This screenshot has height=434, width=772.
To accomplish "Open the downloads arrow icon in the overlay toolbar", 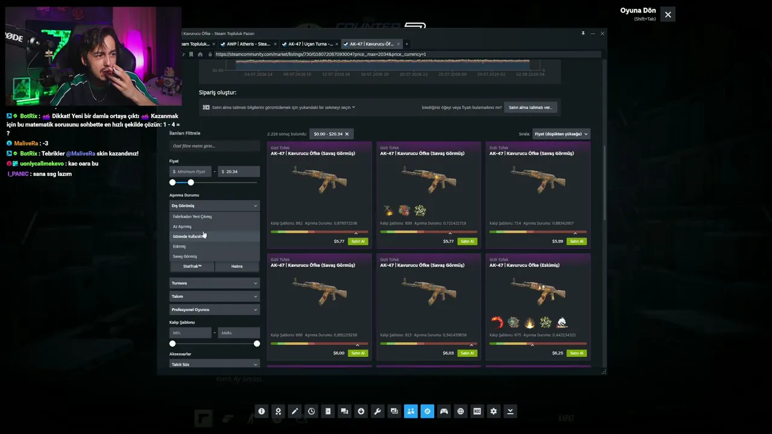I will [361, 411].
